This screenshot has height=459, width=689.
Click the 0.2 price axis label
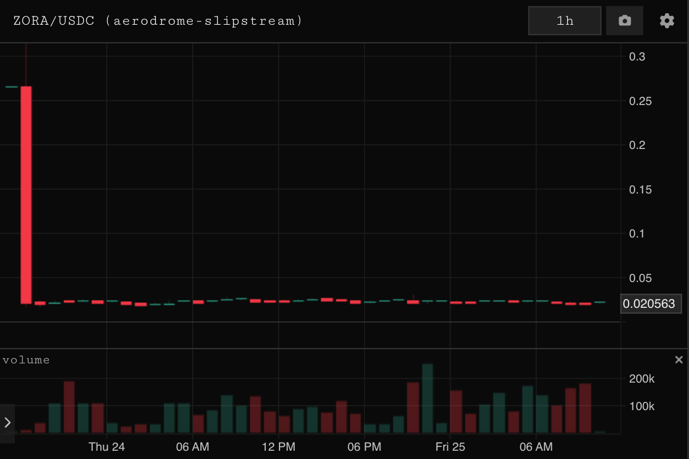click(637, 145)
